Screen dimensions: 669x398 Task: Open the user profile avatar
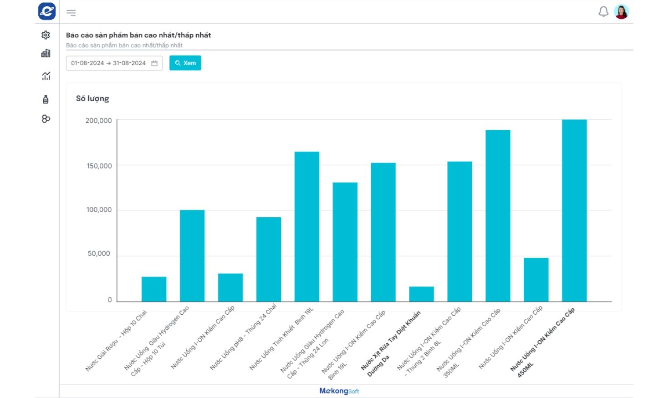point(621,12)
